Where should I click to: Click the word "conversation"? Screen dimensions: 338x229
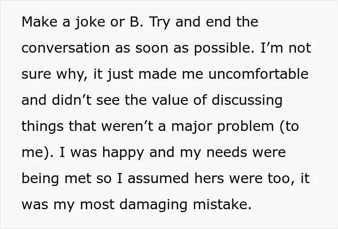pyautogui.click(x=66, y=48)
